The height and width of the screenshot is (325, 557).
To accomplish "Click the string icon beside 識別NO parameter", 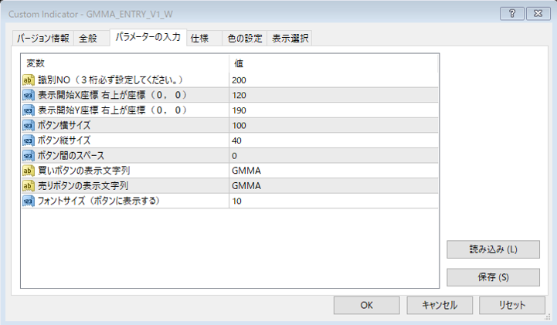I will 29,80.
